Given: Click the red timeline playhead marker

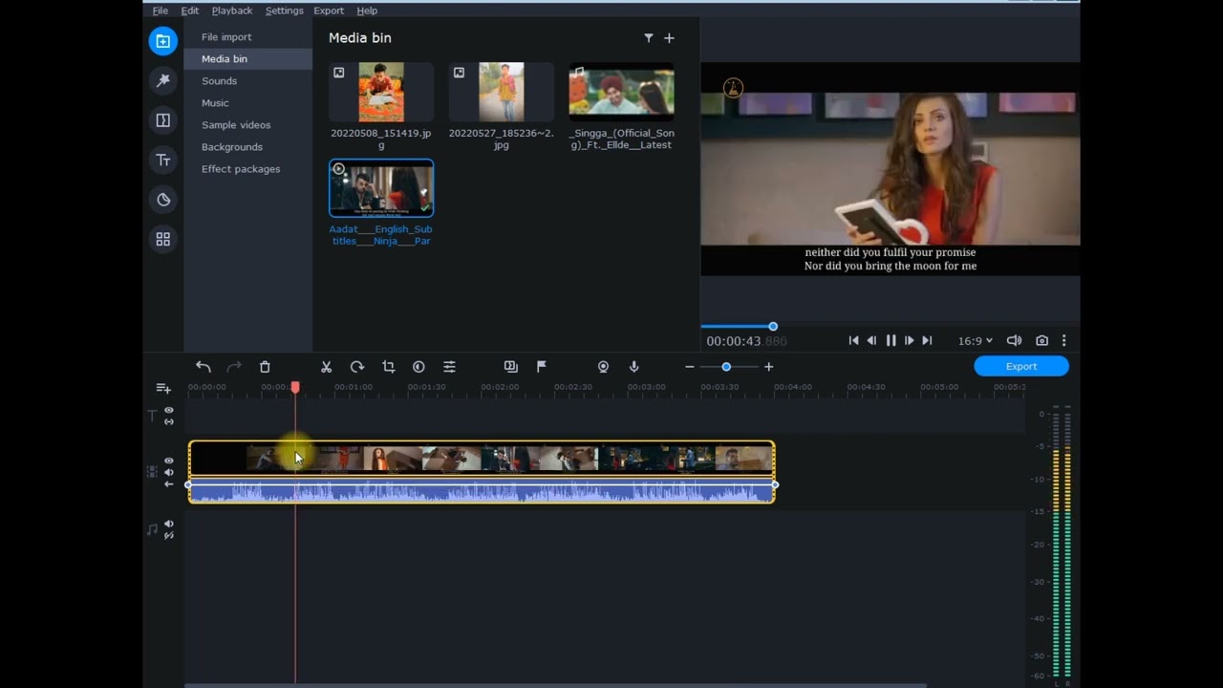Looking at the screenshot, I should [x=295, y=387].
